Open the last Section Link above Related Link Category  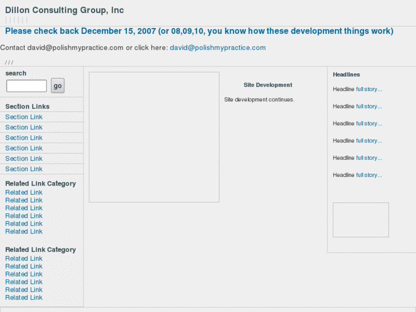(24, 169)
